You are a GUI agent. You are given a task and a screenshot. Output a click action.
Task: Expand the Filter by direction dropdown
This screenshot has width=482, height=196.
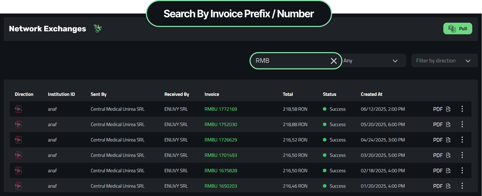444,61
